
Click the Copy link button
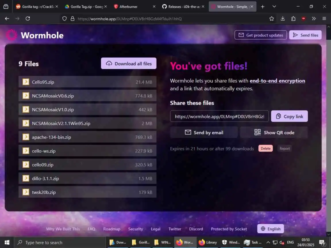pyautogui.click(x=289, y=116)
